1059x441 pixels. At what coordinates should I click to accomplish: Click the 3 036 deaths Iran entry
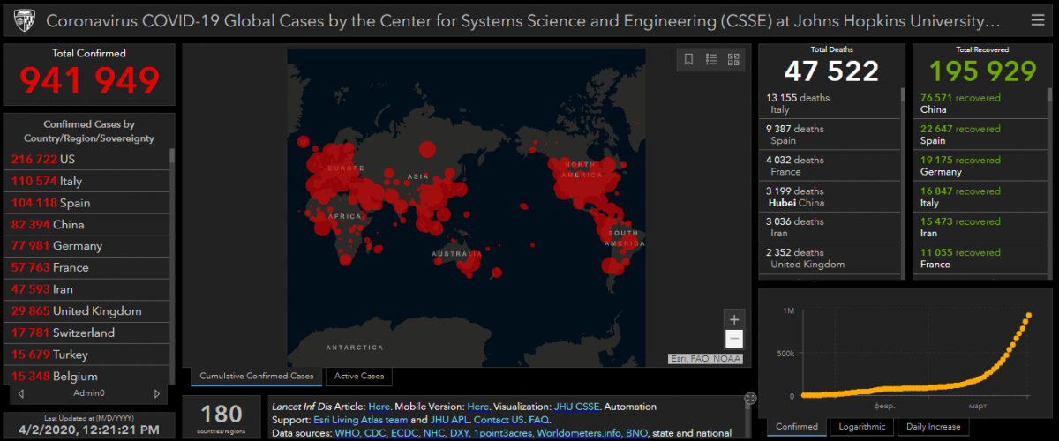click(x=829, y=227)
